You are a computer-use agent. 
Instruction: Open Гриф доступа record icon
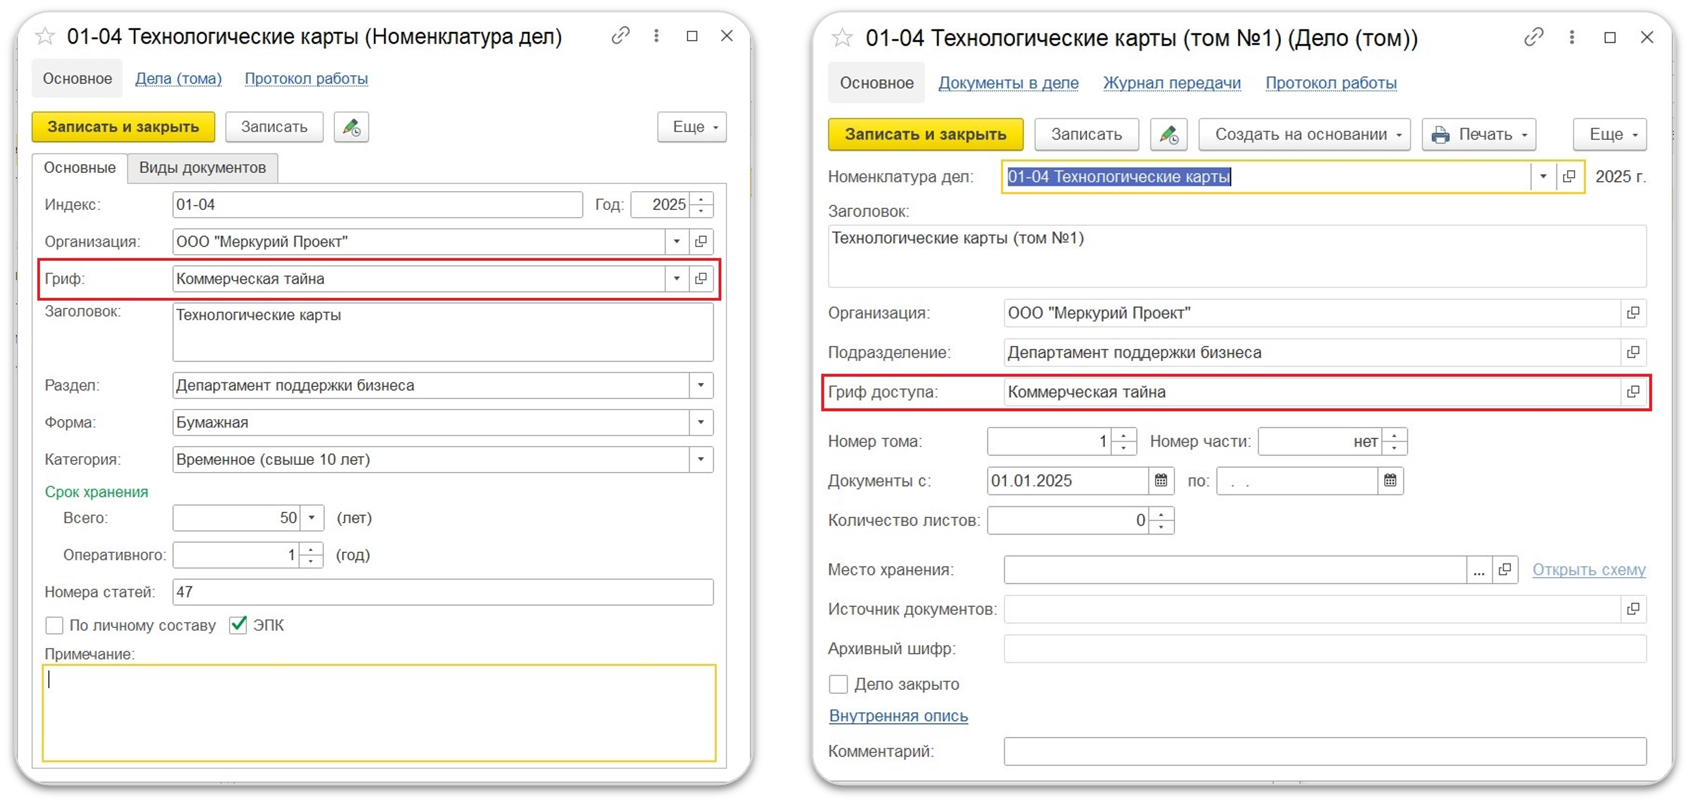1633,392
